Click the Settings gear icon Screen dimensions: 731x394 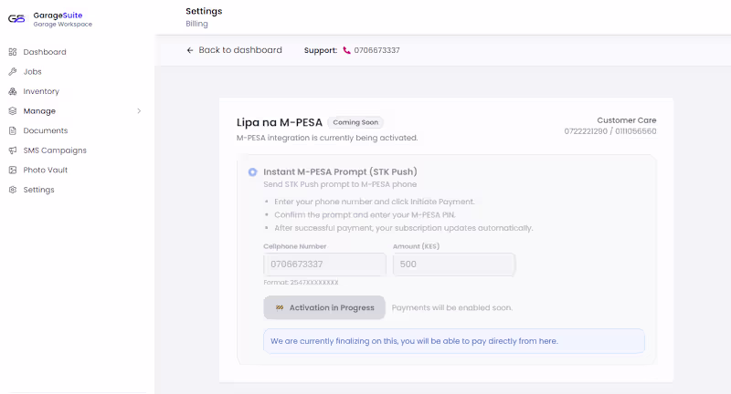click(13, 190)
